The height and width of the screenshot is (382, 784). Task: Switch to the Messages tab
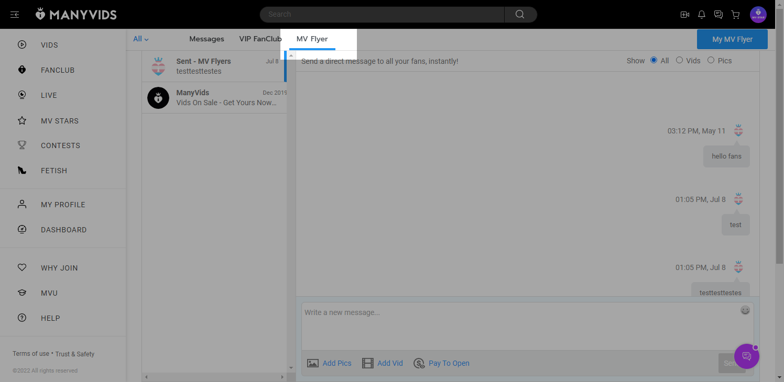(206, 39)
